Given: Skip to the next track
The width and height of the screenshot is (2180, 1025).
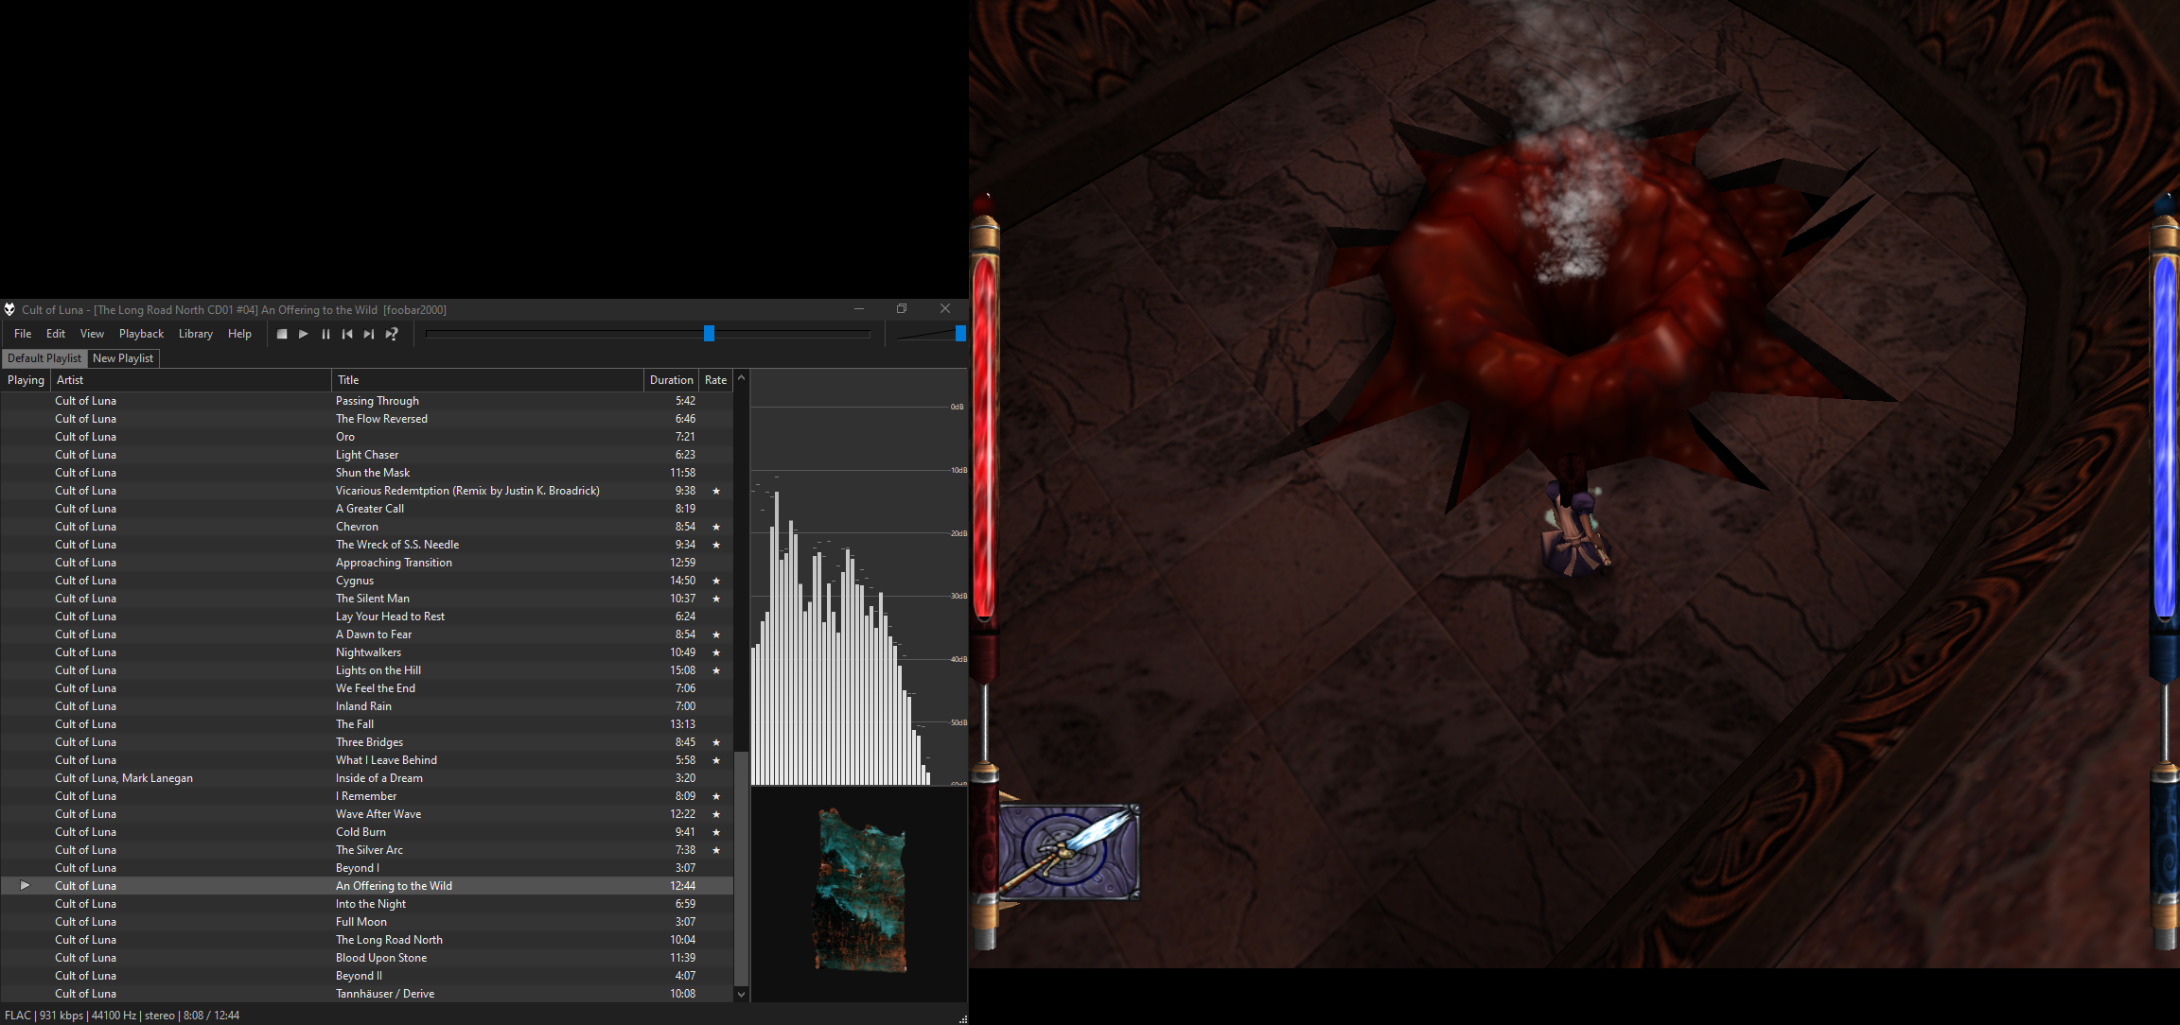Looking at the screenshot, I should [369, 334].
